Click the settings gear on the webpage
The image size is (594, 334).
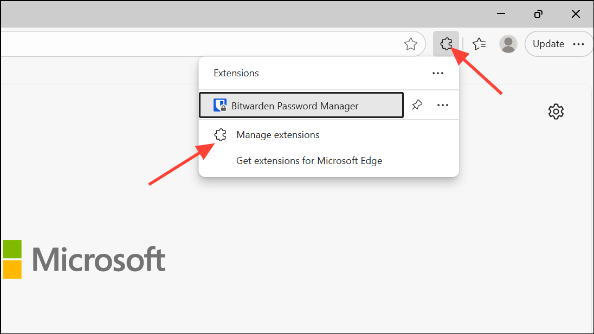pos(556,112)
